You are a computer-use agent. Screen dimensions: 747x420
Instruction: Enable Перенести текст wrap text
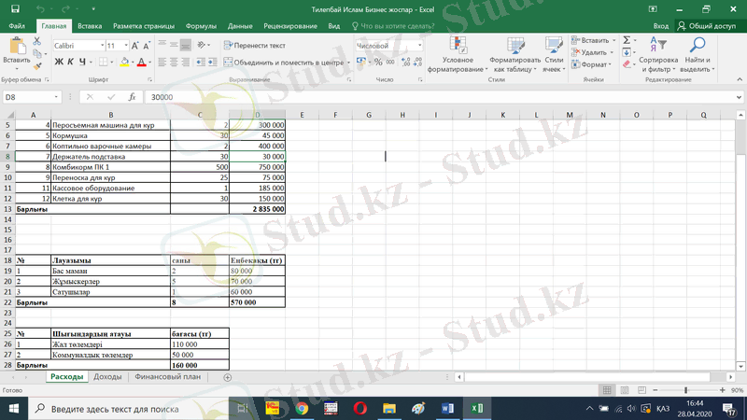point(254,45)
